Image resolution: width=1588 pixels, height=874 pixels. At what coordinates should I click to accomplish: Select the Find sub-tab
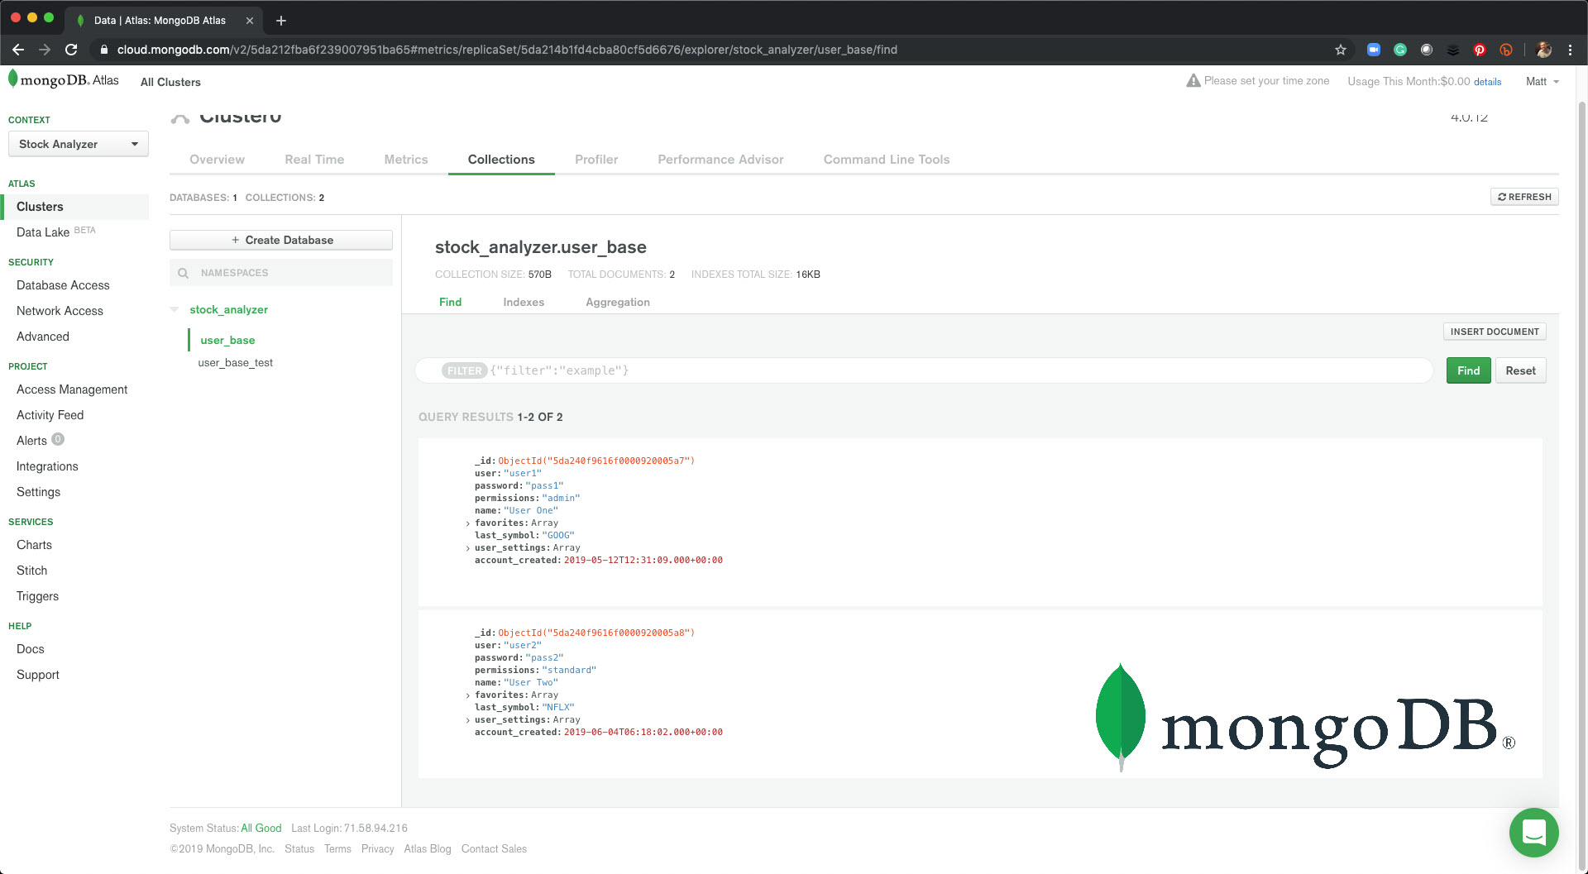pyautogui.click(x=450, y=302)
